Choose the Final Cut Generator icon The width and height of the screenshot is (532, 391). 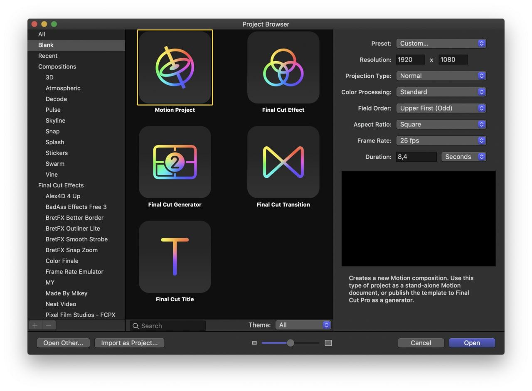click(x=175, y=162)
